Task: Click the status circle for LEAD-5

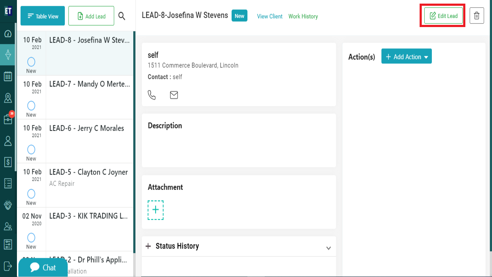Action: (31, 194)
